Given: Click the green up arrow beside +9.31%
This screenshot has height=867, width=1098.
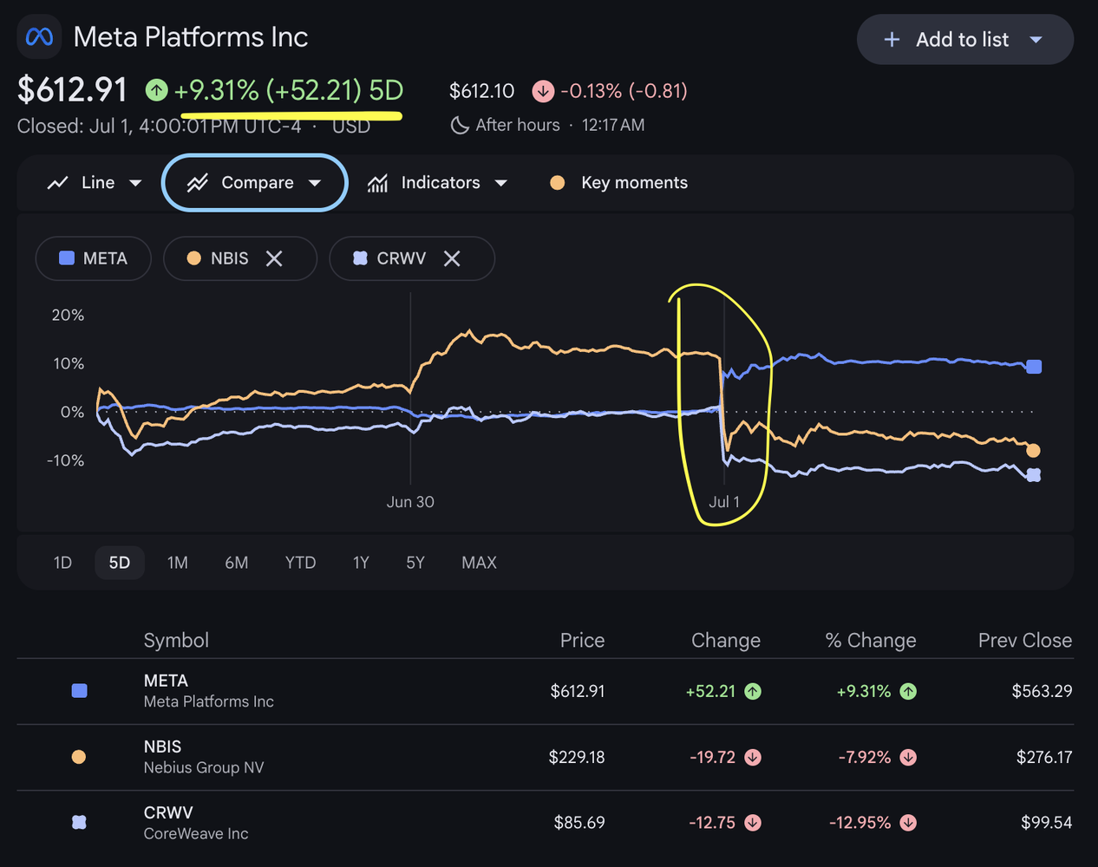Looking at the screenshot, I should (156, 89).
